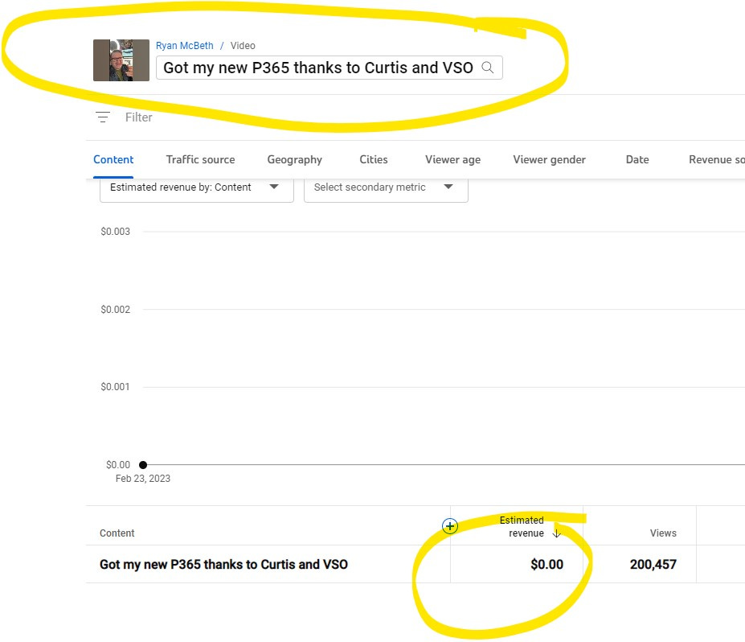Screen dimensions: 745x642
Task: Open the Viewer age tab
Action: click(452, 160)
